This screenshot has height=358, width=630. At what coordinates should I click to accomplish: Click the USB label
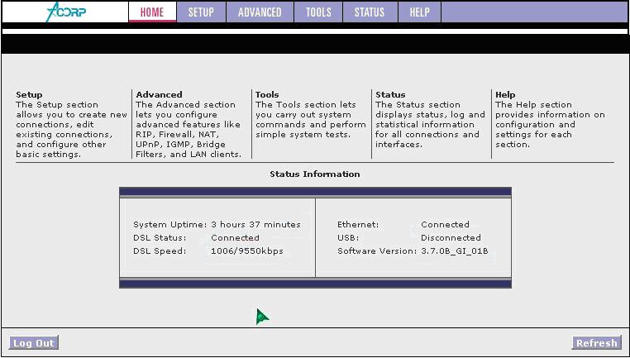348,238
